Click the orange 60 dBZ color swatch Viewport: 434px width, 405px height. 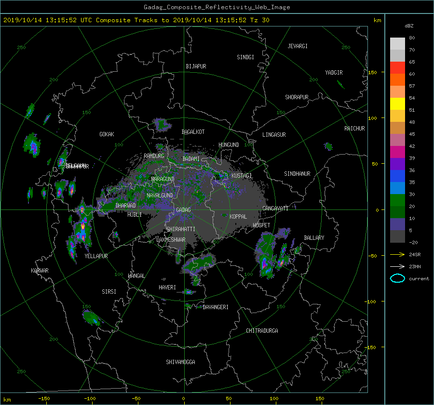(x=397, y=79)
